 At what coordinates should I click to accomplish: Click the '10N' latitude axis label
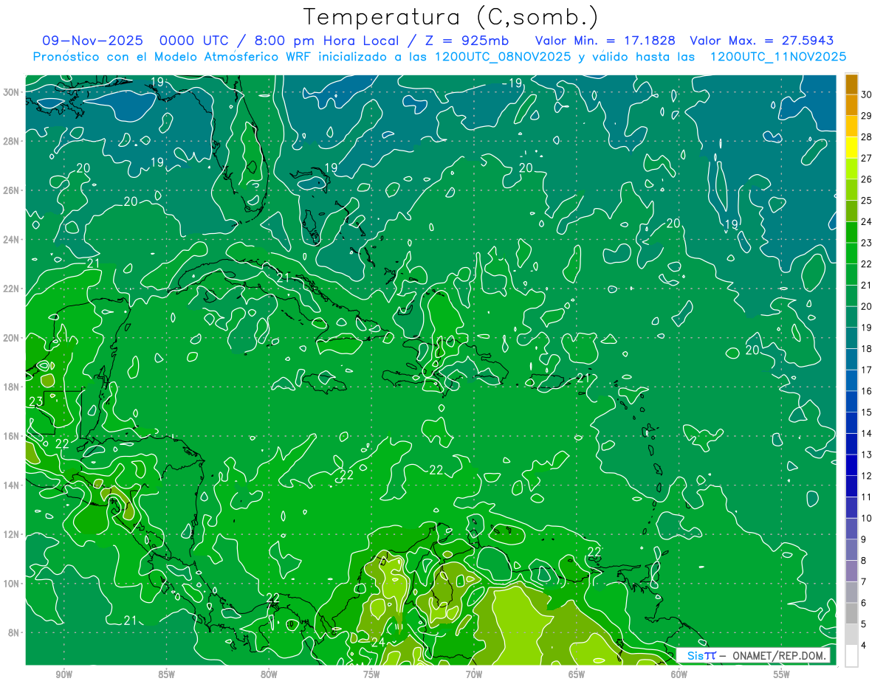click(11, 583)
